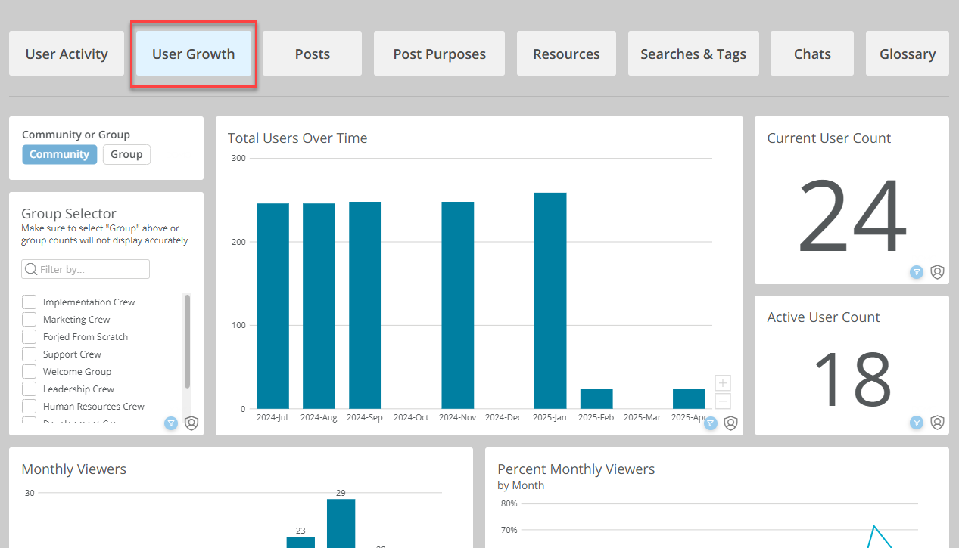This screenshot has height=548, width=959.
Task: Click the Total Users chart filter icon
Action: 710,423
